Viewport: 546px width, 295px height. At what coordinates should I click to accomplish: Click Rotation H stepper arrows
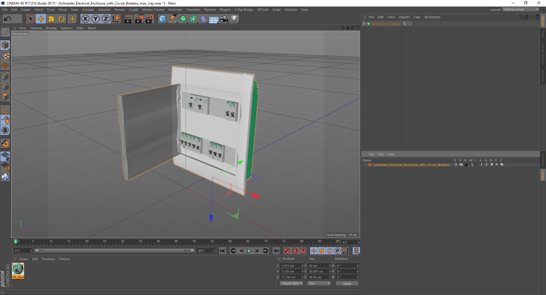[357, 266]
